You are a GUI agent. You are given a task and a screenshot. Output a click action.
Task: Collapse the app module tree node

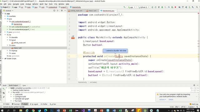(x=3, y=14)
